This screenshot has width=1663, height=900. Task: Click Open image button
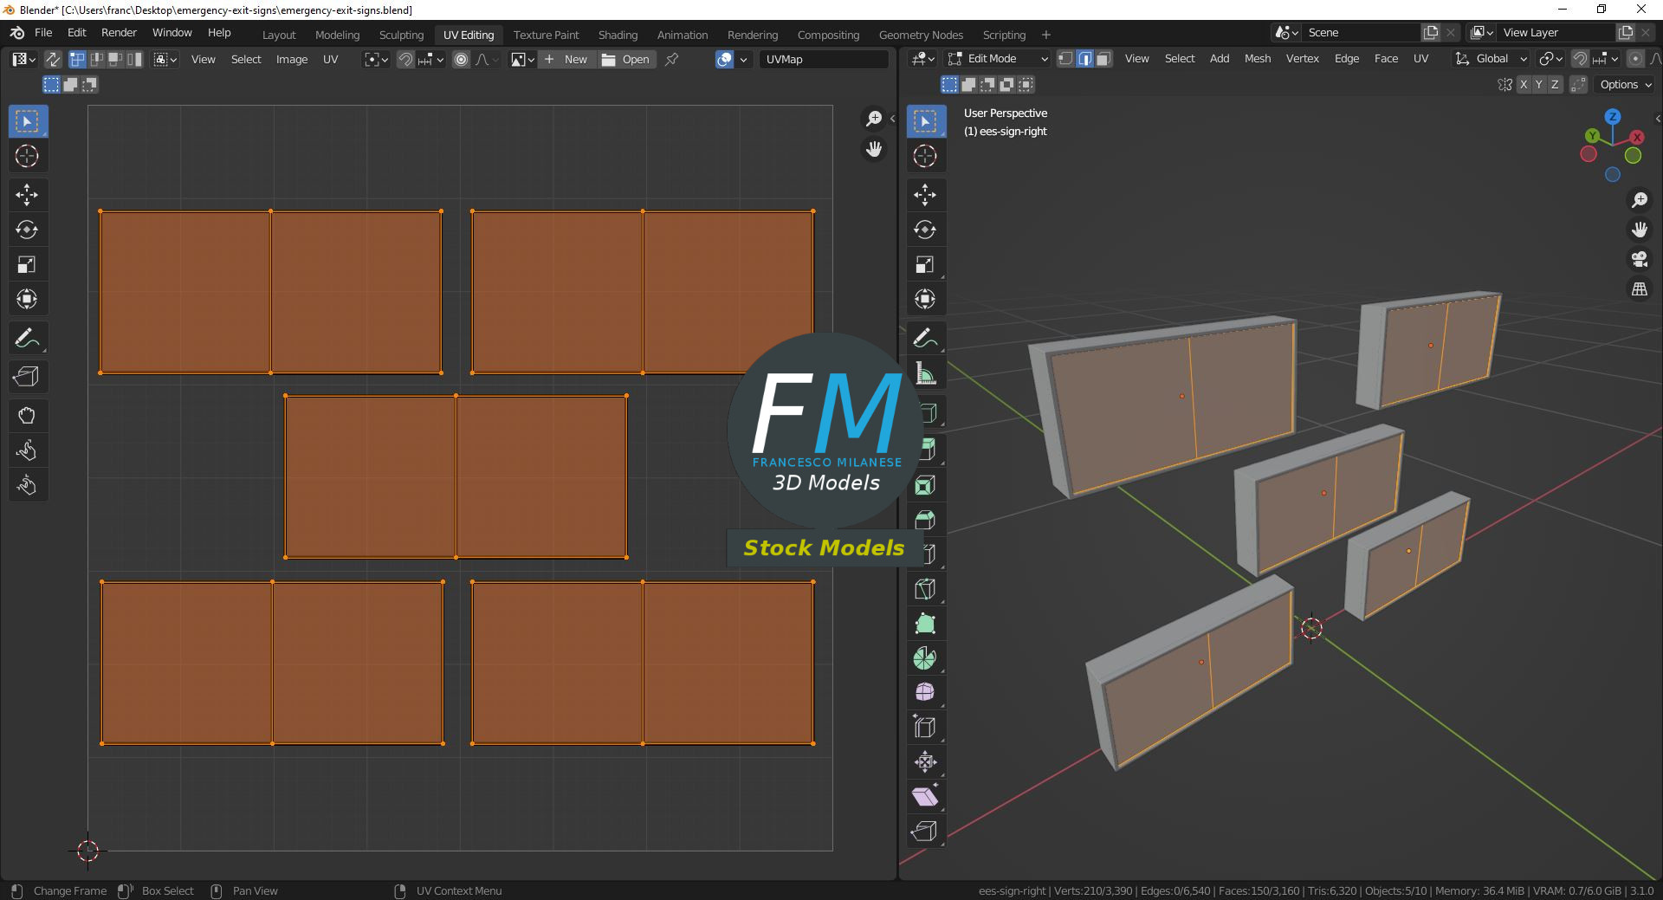tap(625, 59)
